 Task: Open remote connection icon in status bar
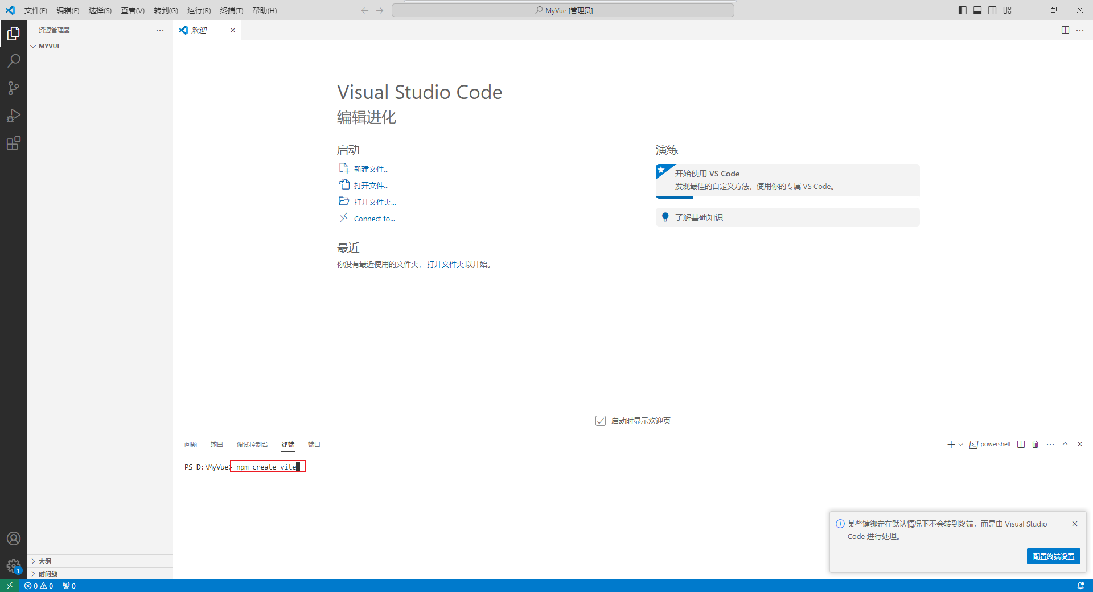9,586
